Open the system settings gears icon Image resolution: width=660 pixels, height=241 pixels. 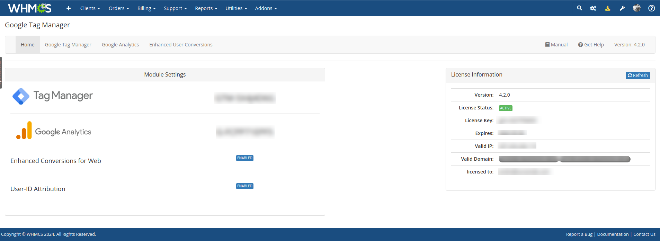[593, 8]
